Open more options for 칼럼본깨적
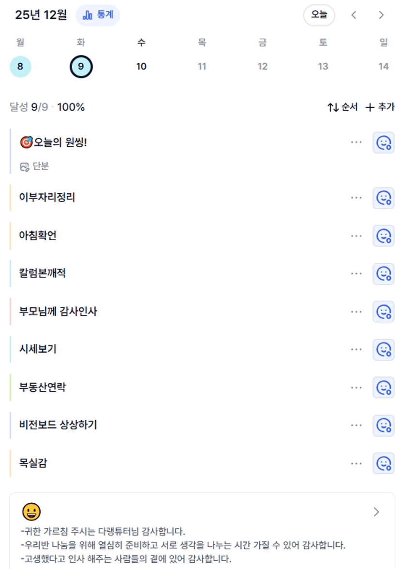This screenshot has height=569, width=400. coord(356,274)
